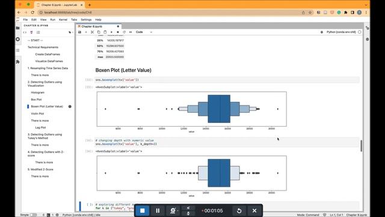The height and width of the screenshot is (217, 385).
Task: Jump to Visualize DataFrames section
Action: point(49,61)
